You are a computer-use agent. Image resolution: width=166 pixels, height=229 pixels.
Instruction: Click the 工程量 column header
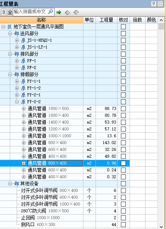tap(106, 20)
